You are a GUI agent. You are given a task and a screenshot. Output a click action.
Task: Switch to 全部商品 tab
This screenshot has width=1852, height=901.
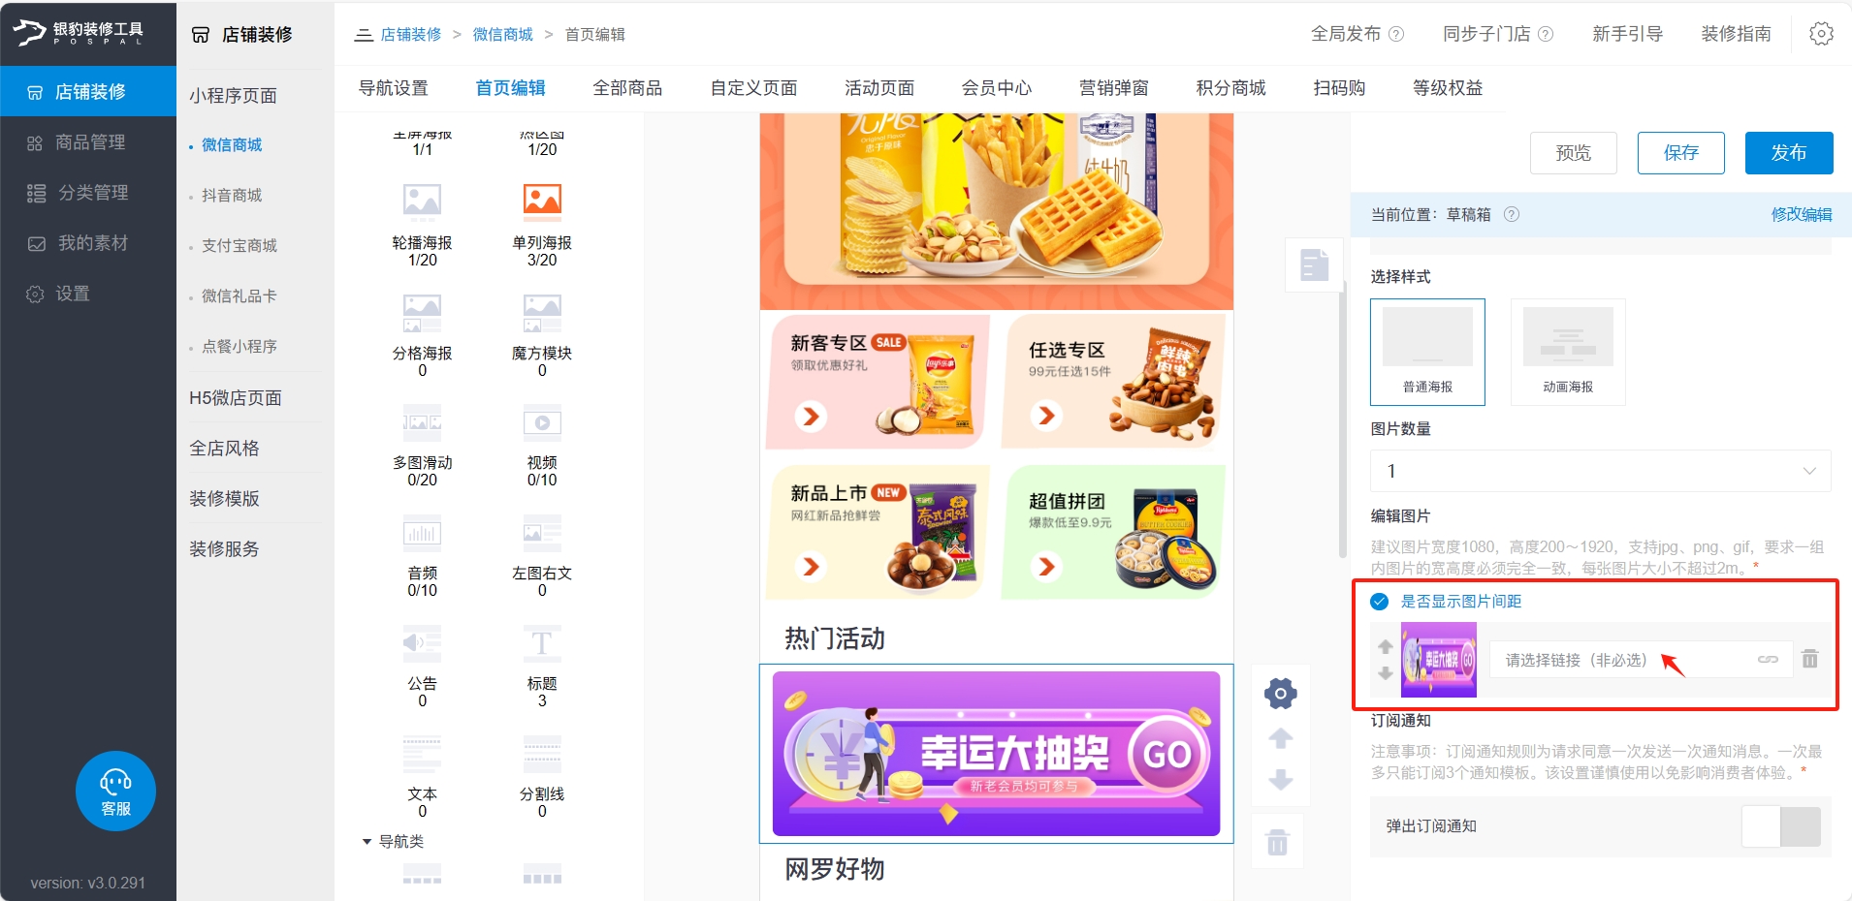627,88
